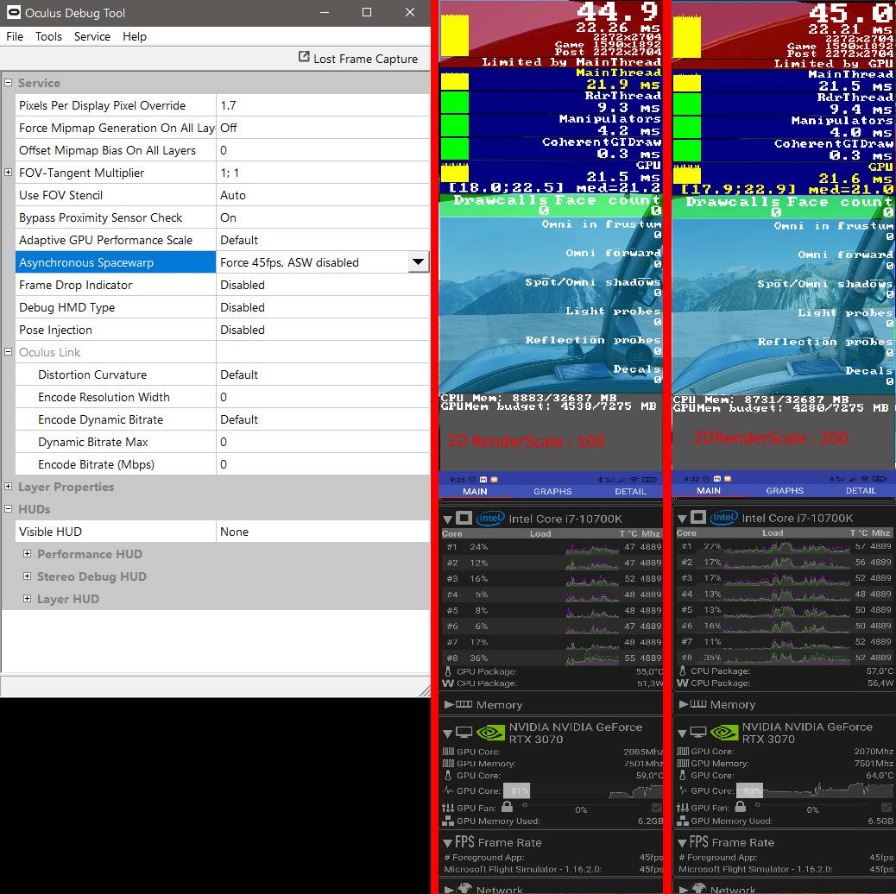Expand the Layer Properties section
The image size is (896, 894).
[x=9, y=487]
